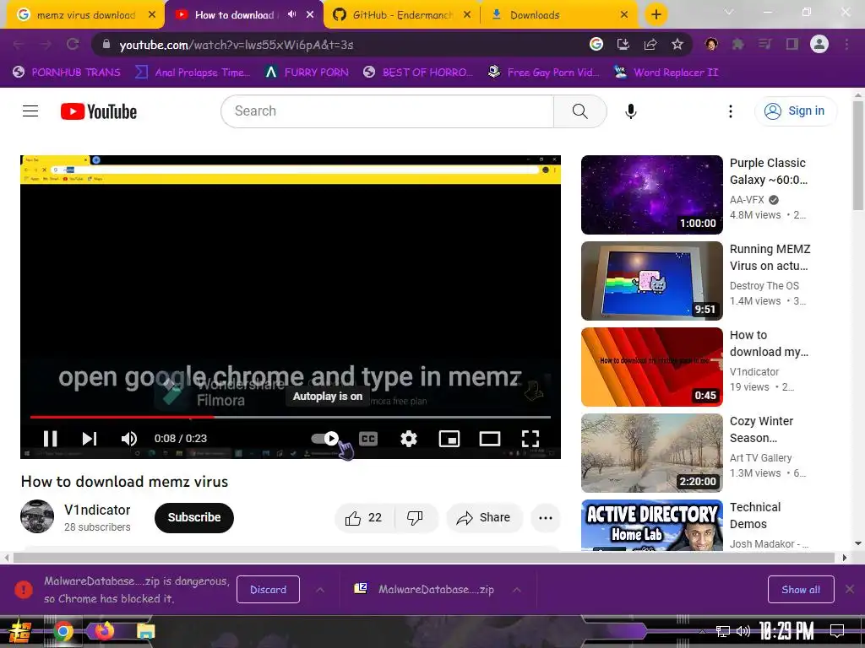This screenshot has height=648, width=865.
Task: Subscribe to V1ndicator channel
Action: point(194,517)
